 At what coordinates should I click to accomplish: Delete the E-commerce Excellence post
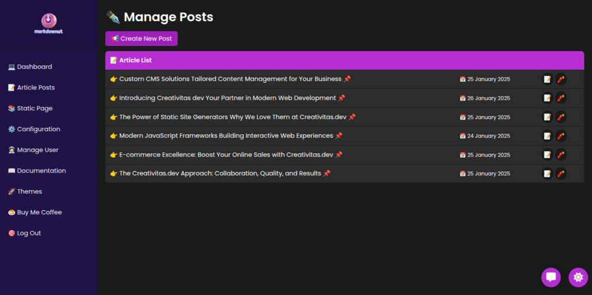(x=561, y=155)
